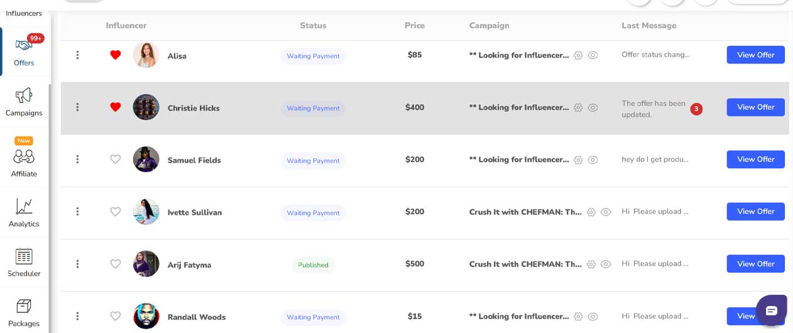View campaign via eye icon in Ivette Sullivan's row
Viewport: 793px width, 333px height.
point(606,212)
